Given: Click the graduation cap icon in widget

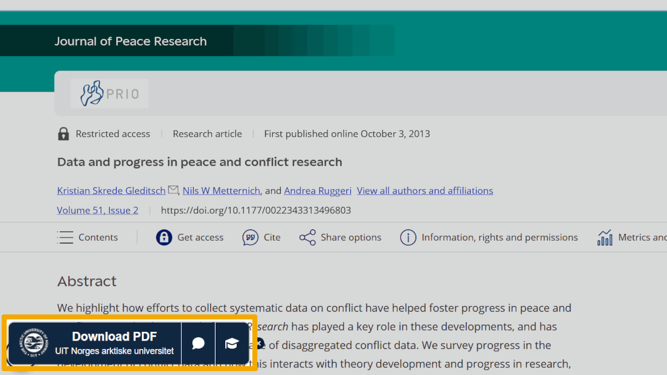Looking at the screenshot, I should tap(232, 343).
